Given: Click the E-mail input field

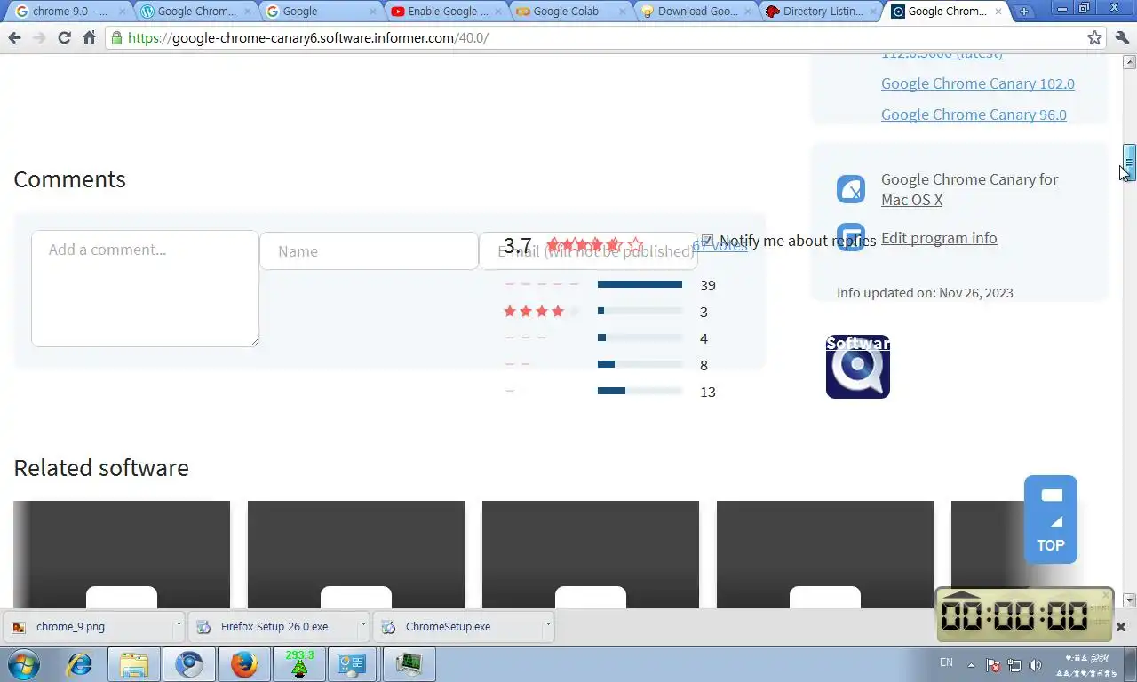Looking at the screenshot, I should (588, 251).
